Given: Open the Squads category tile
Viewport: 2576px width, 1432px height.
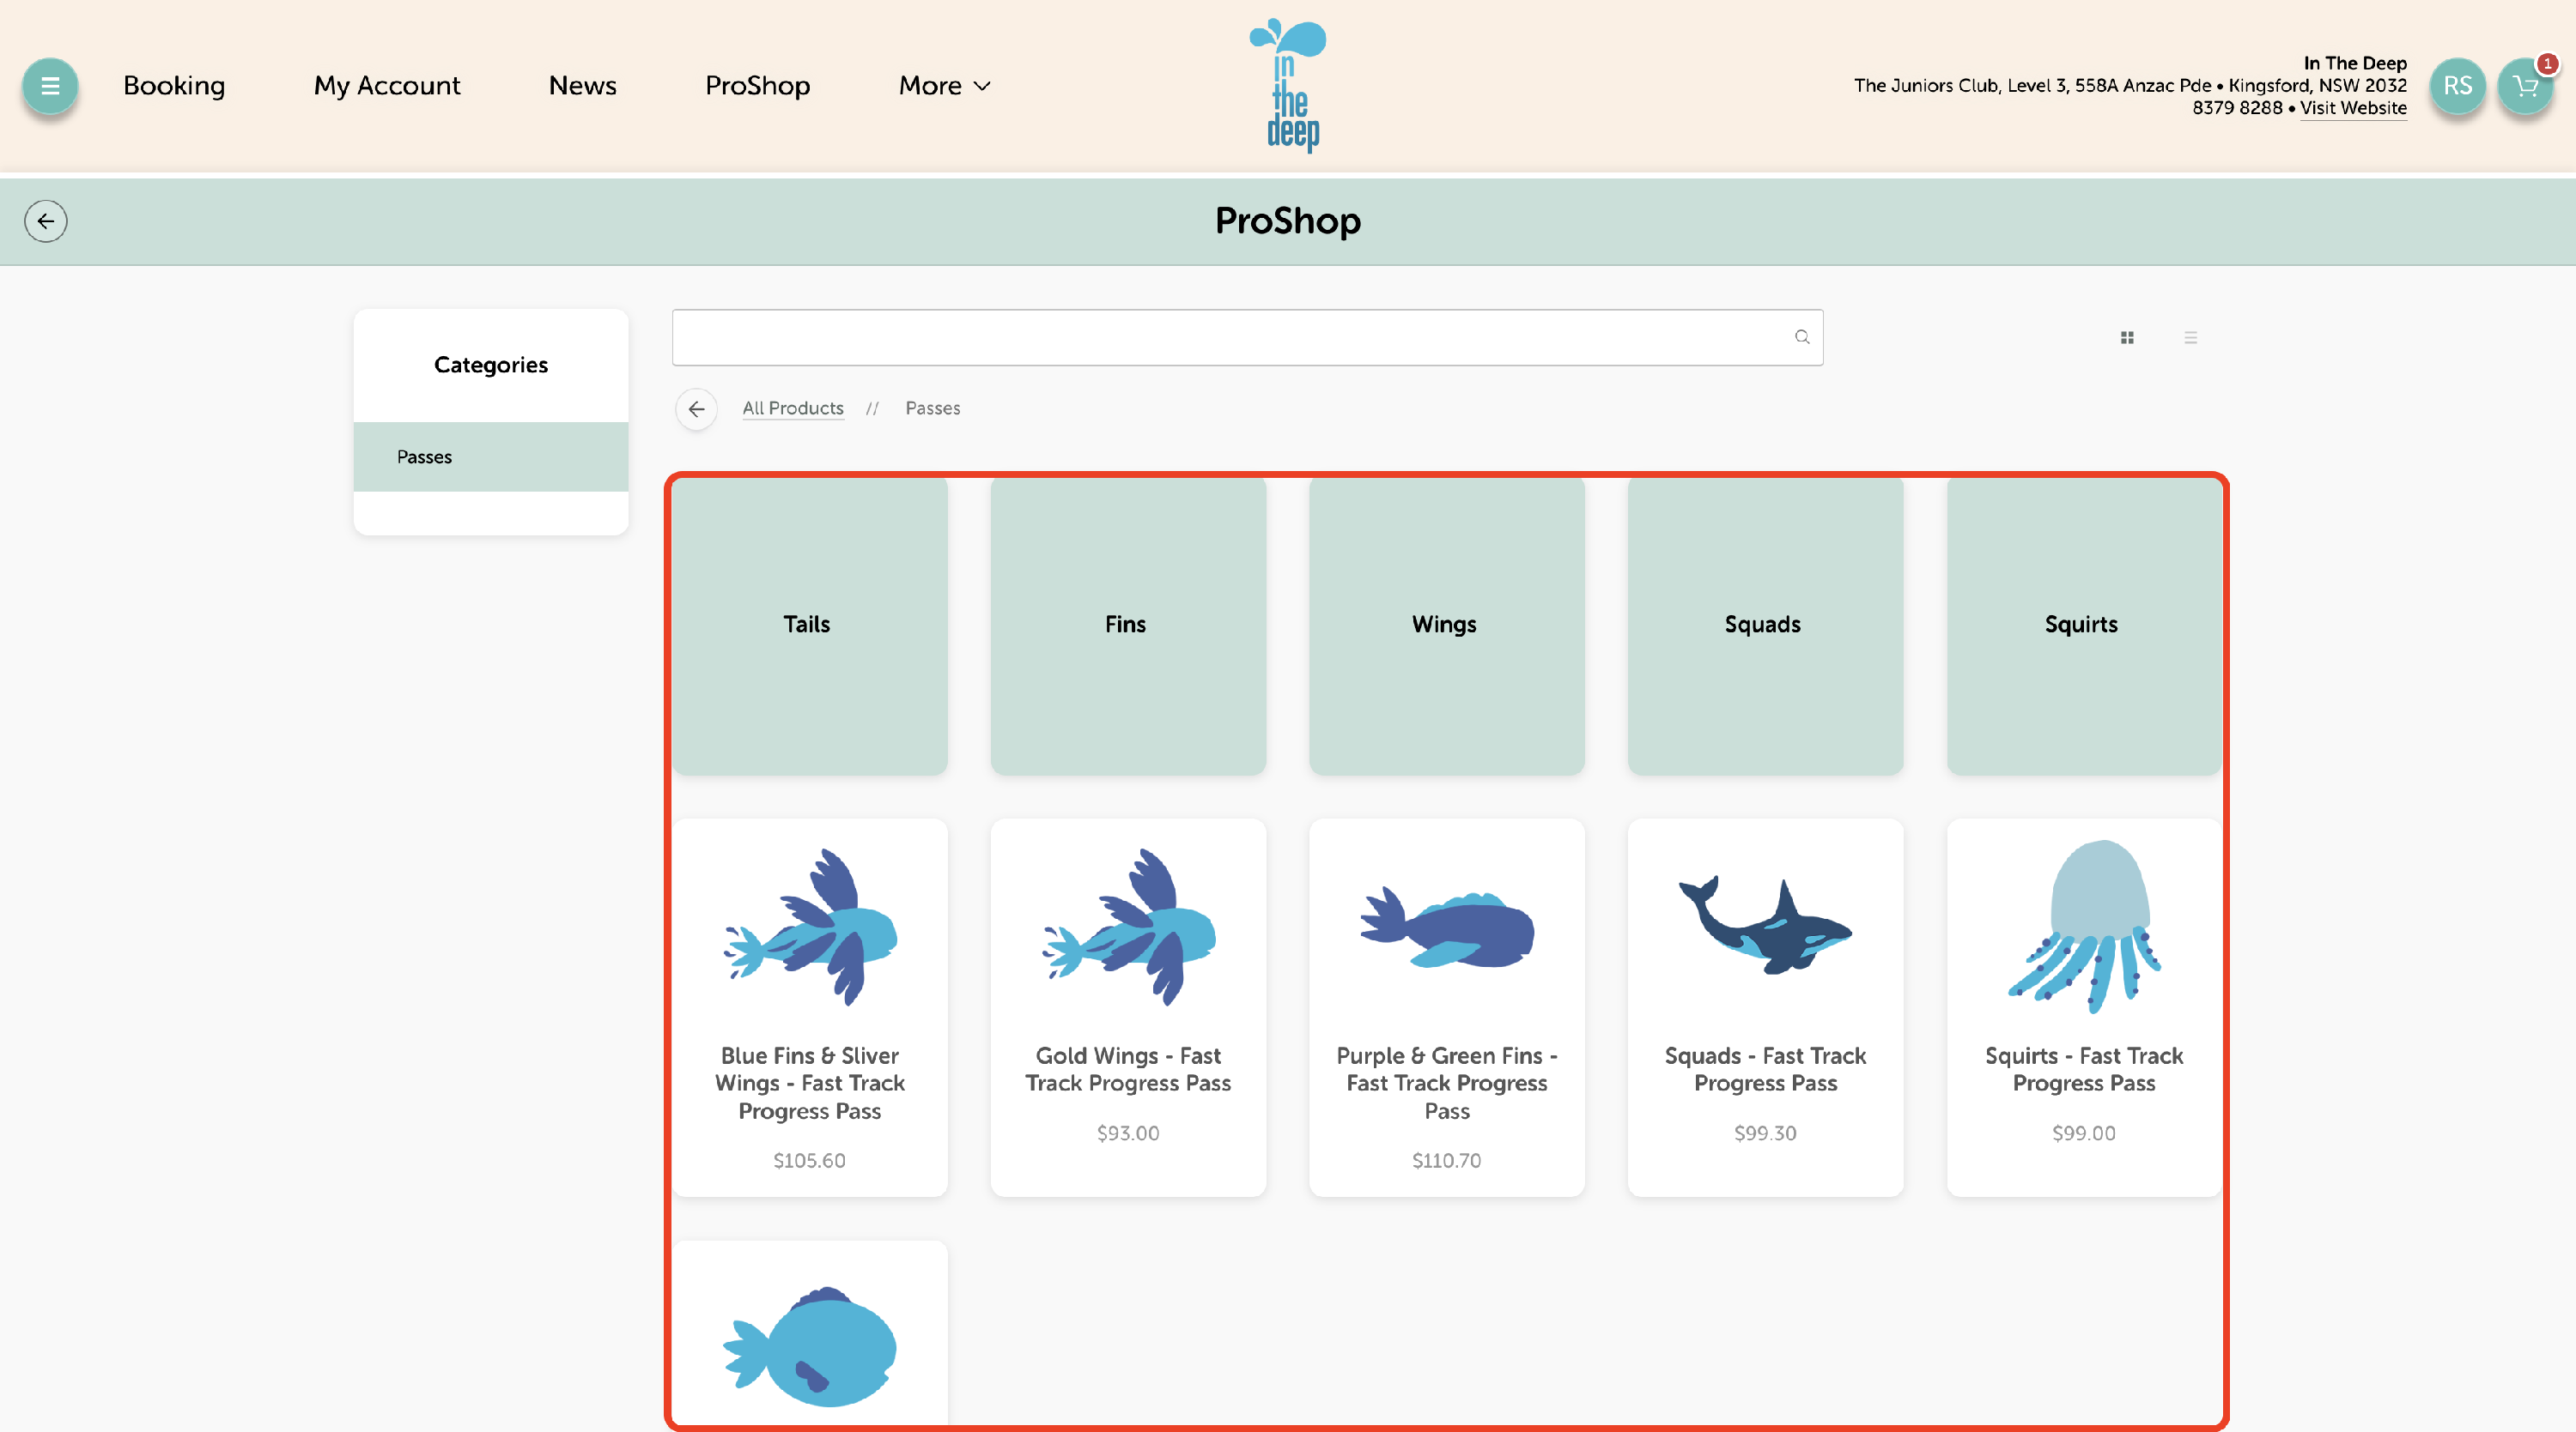Looking at the screenshot, I should pyautogui.click(x=1765, y=625).
